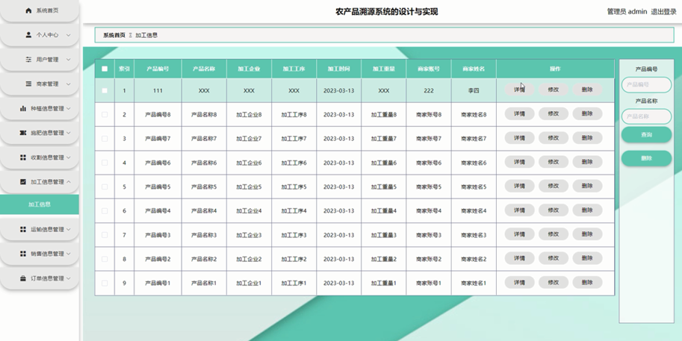Expand the 种植信息管理 chevron
This screenshot has width=682, height=341.
68,109
